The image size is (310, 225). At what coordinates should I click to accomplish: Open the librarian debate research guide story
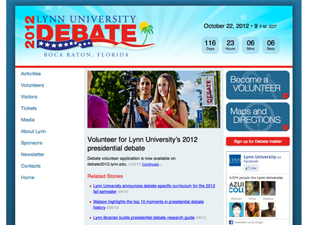coord(144,218)
